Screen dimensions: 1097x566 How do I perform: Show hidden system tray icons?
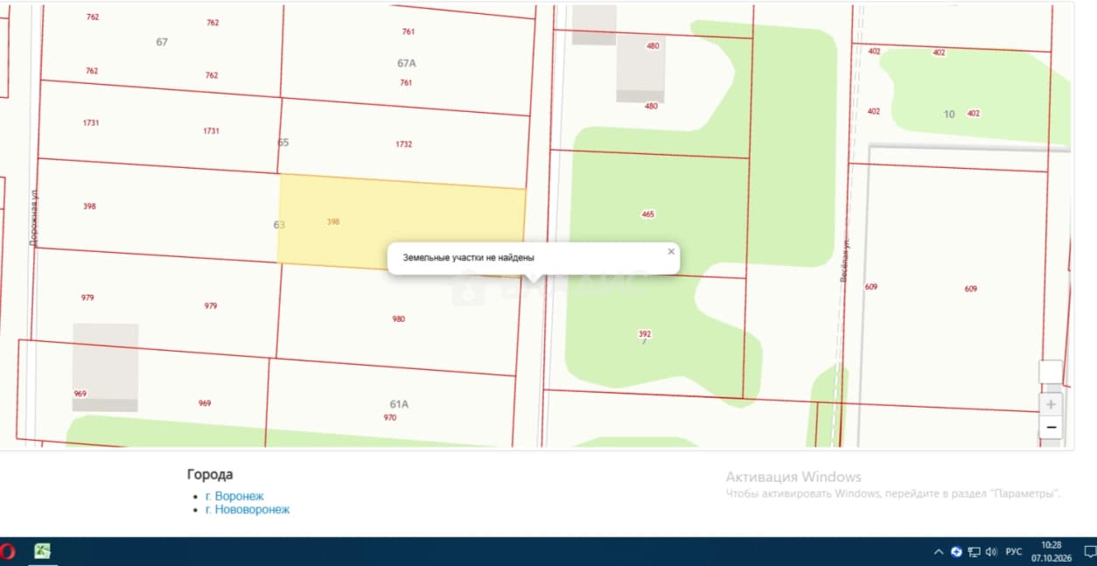pyautogui.click(x=939, y=552)
